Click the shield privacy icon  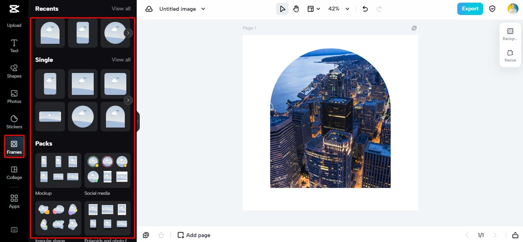tap(492, 9)
